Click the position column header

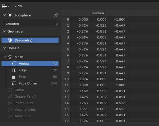pyautogui.click(x=98, y=13)
